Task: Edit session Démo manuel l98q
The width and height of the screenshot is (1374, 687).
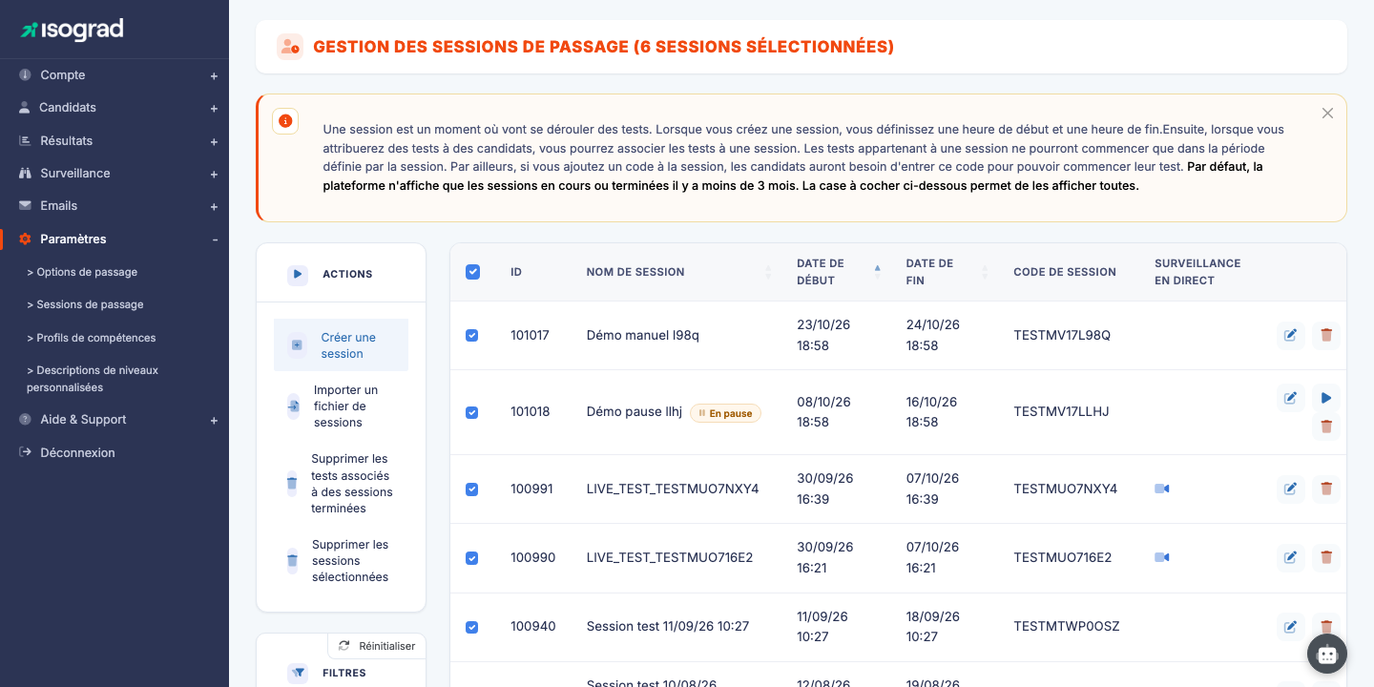Action: click(x=1291, y=335)
